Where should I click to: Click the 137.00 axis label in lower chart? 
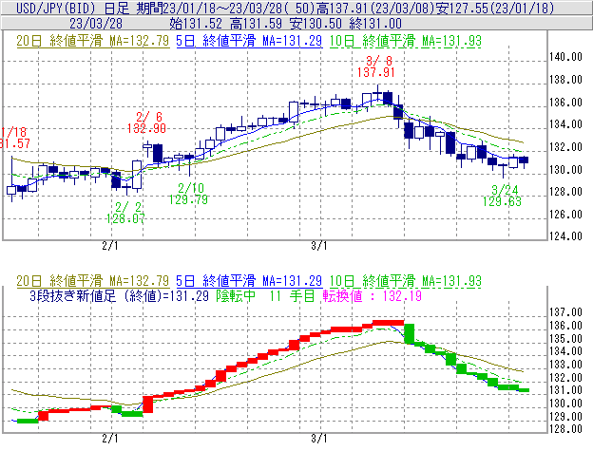click(x=565, y=312)
